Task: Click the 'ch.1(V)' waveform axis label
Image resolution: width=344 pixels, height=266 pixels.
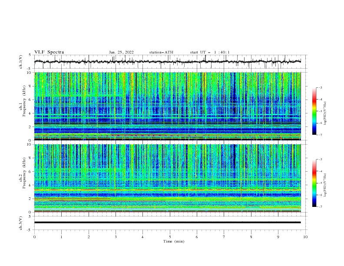Action: (x=21, y=62)
